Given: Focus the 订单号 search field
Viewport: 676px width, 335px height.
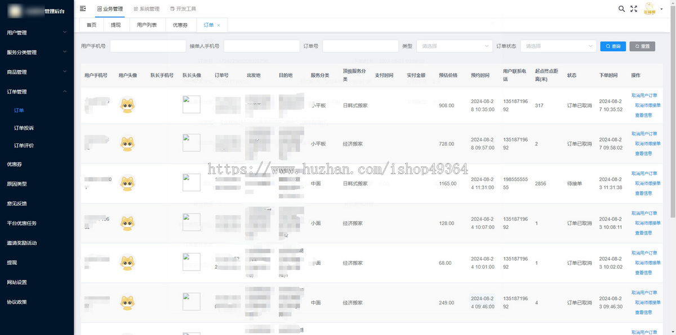Looking at the screenshot, I should click(360, 46).
